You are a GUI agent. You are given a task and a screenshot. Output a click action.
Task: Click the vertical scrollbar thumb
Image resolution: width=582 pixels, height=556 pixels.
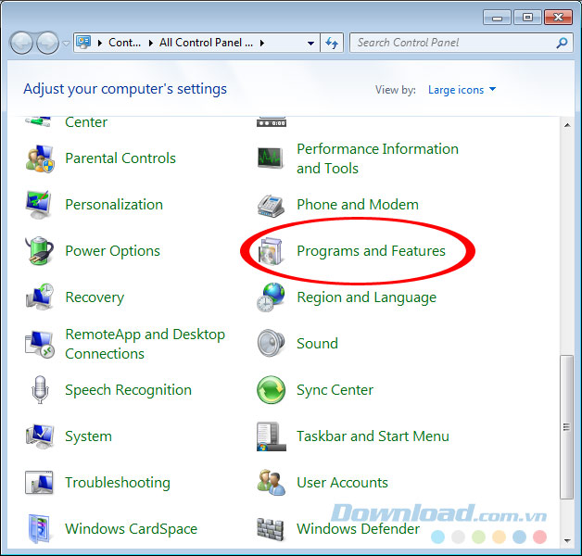point(566,427)
